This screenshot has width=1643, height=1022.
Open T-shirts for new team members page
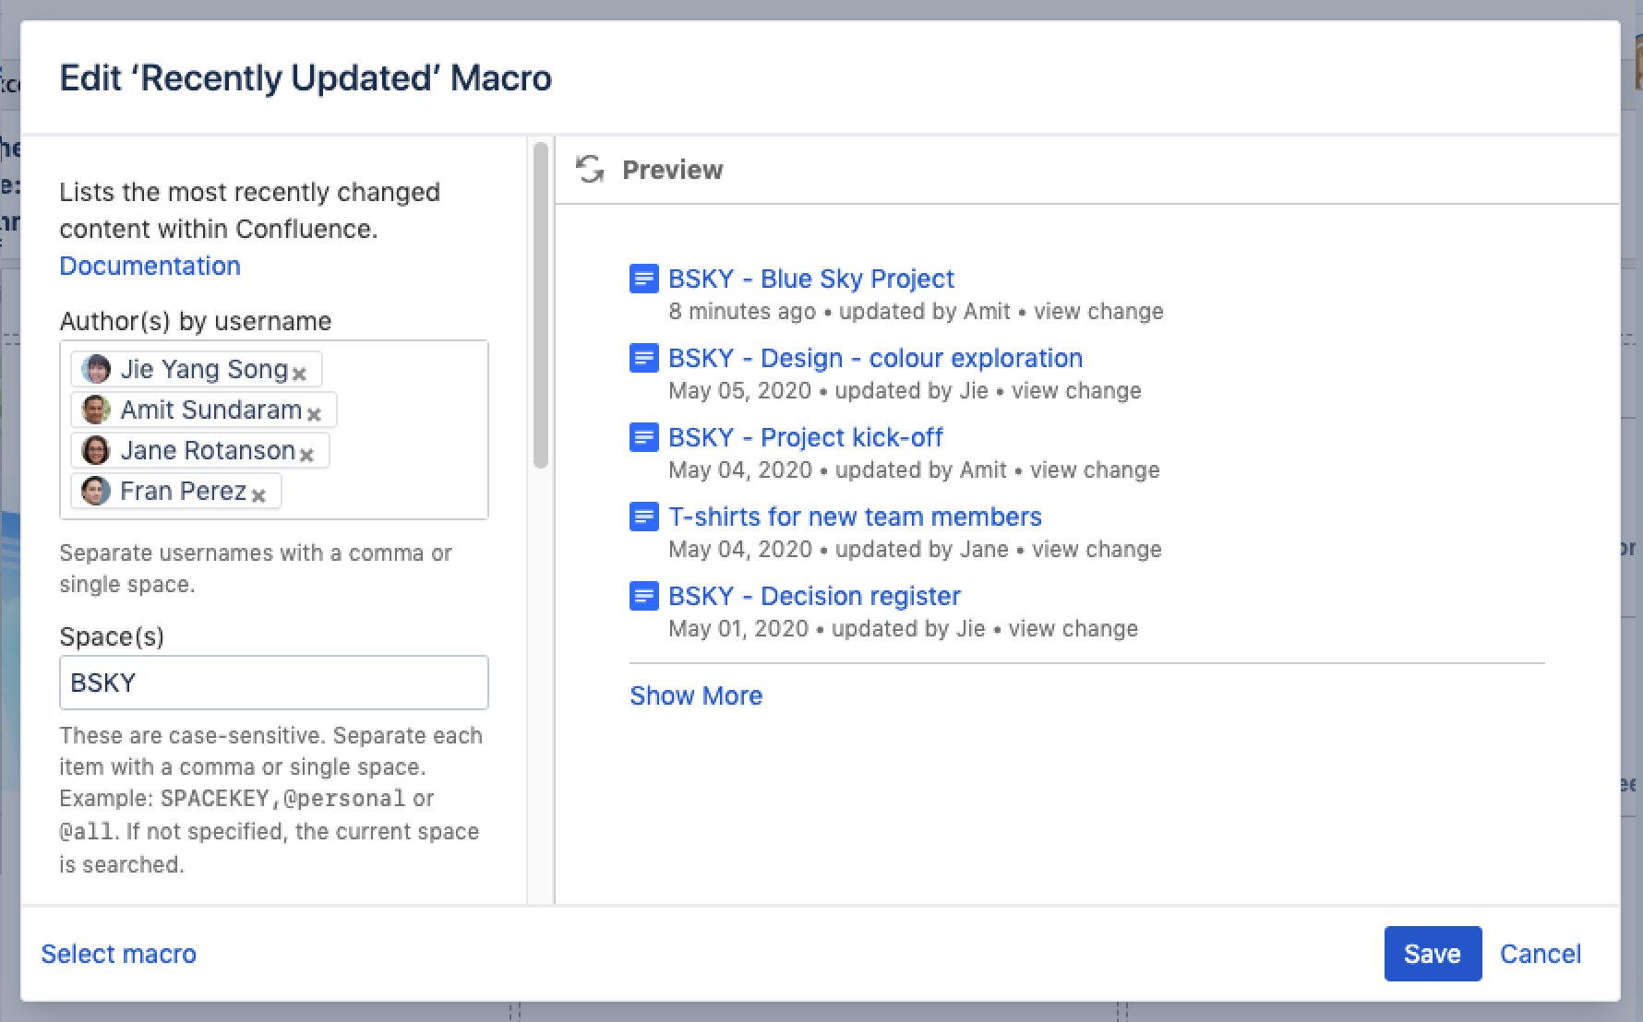pos(855,517)
